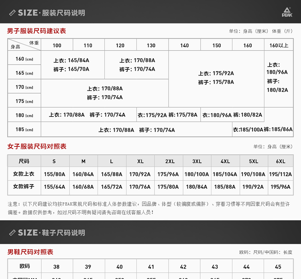Select the 160以上 weight column header
The height and width of the screenshot is (279, 301).
pos(279,45)
